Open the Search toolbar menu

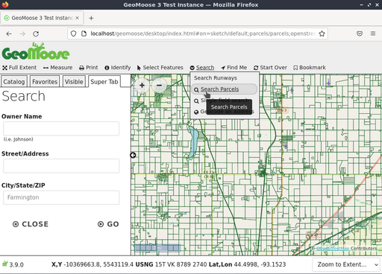click(202, 68)
